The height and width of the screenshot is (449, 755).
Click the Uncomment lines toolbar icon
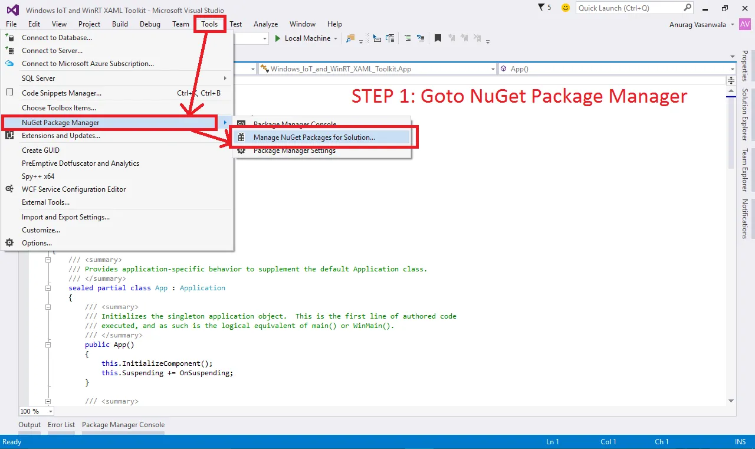421,38
